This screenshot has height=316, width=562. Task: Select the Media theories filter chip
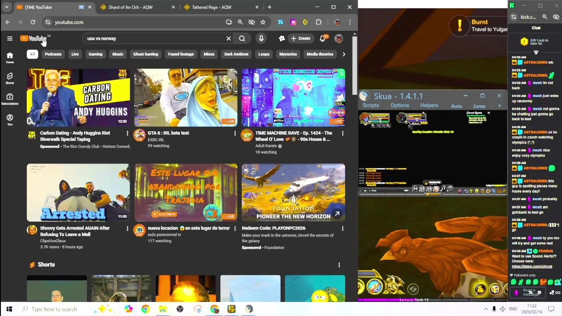[320, 54]
